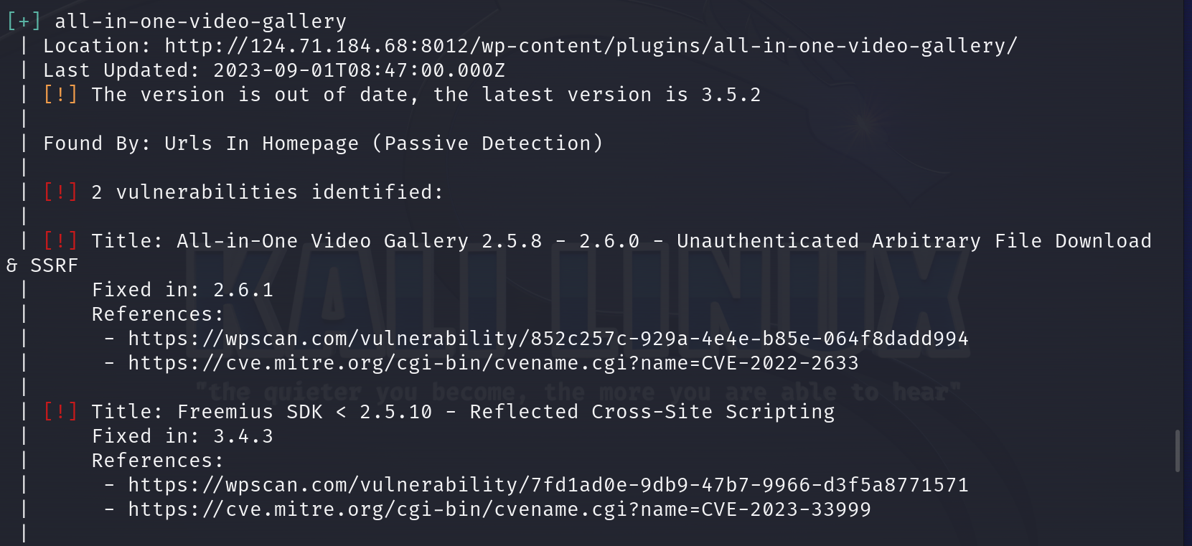Click the terminal scrollbar thumb on the right
The image size is (1192, 546).
pos(1178,451)
